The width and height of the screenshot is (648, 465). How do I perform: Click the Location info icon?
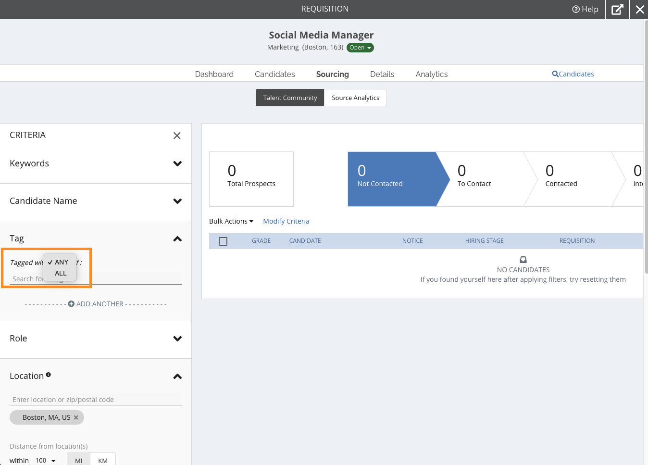pos(49,375)
